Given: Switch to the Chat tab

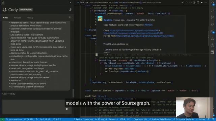Looking at the screenshot, I should coord(5,18).
